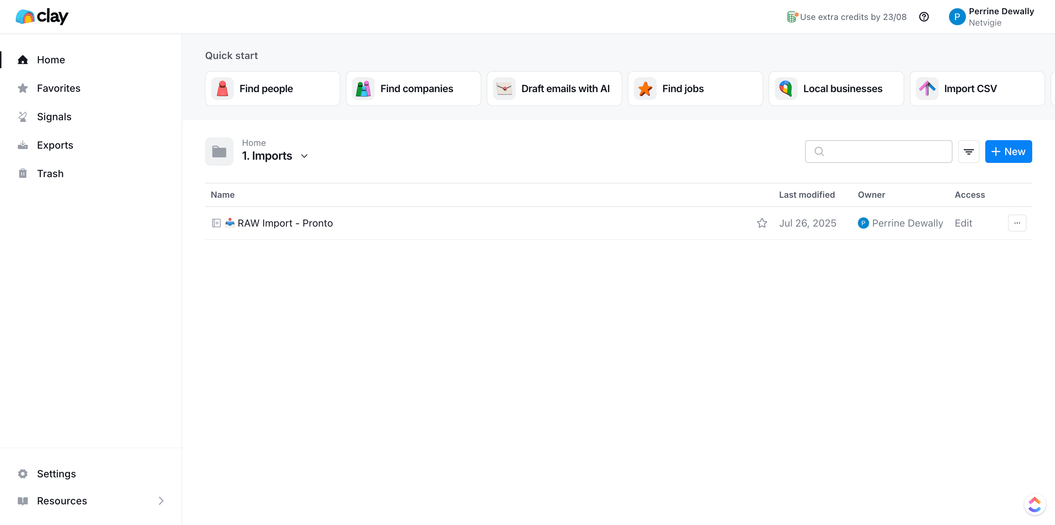Expand the Resources submenu chevron

(161, 500)
